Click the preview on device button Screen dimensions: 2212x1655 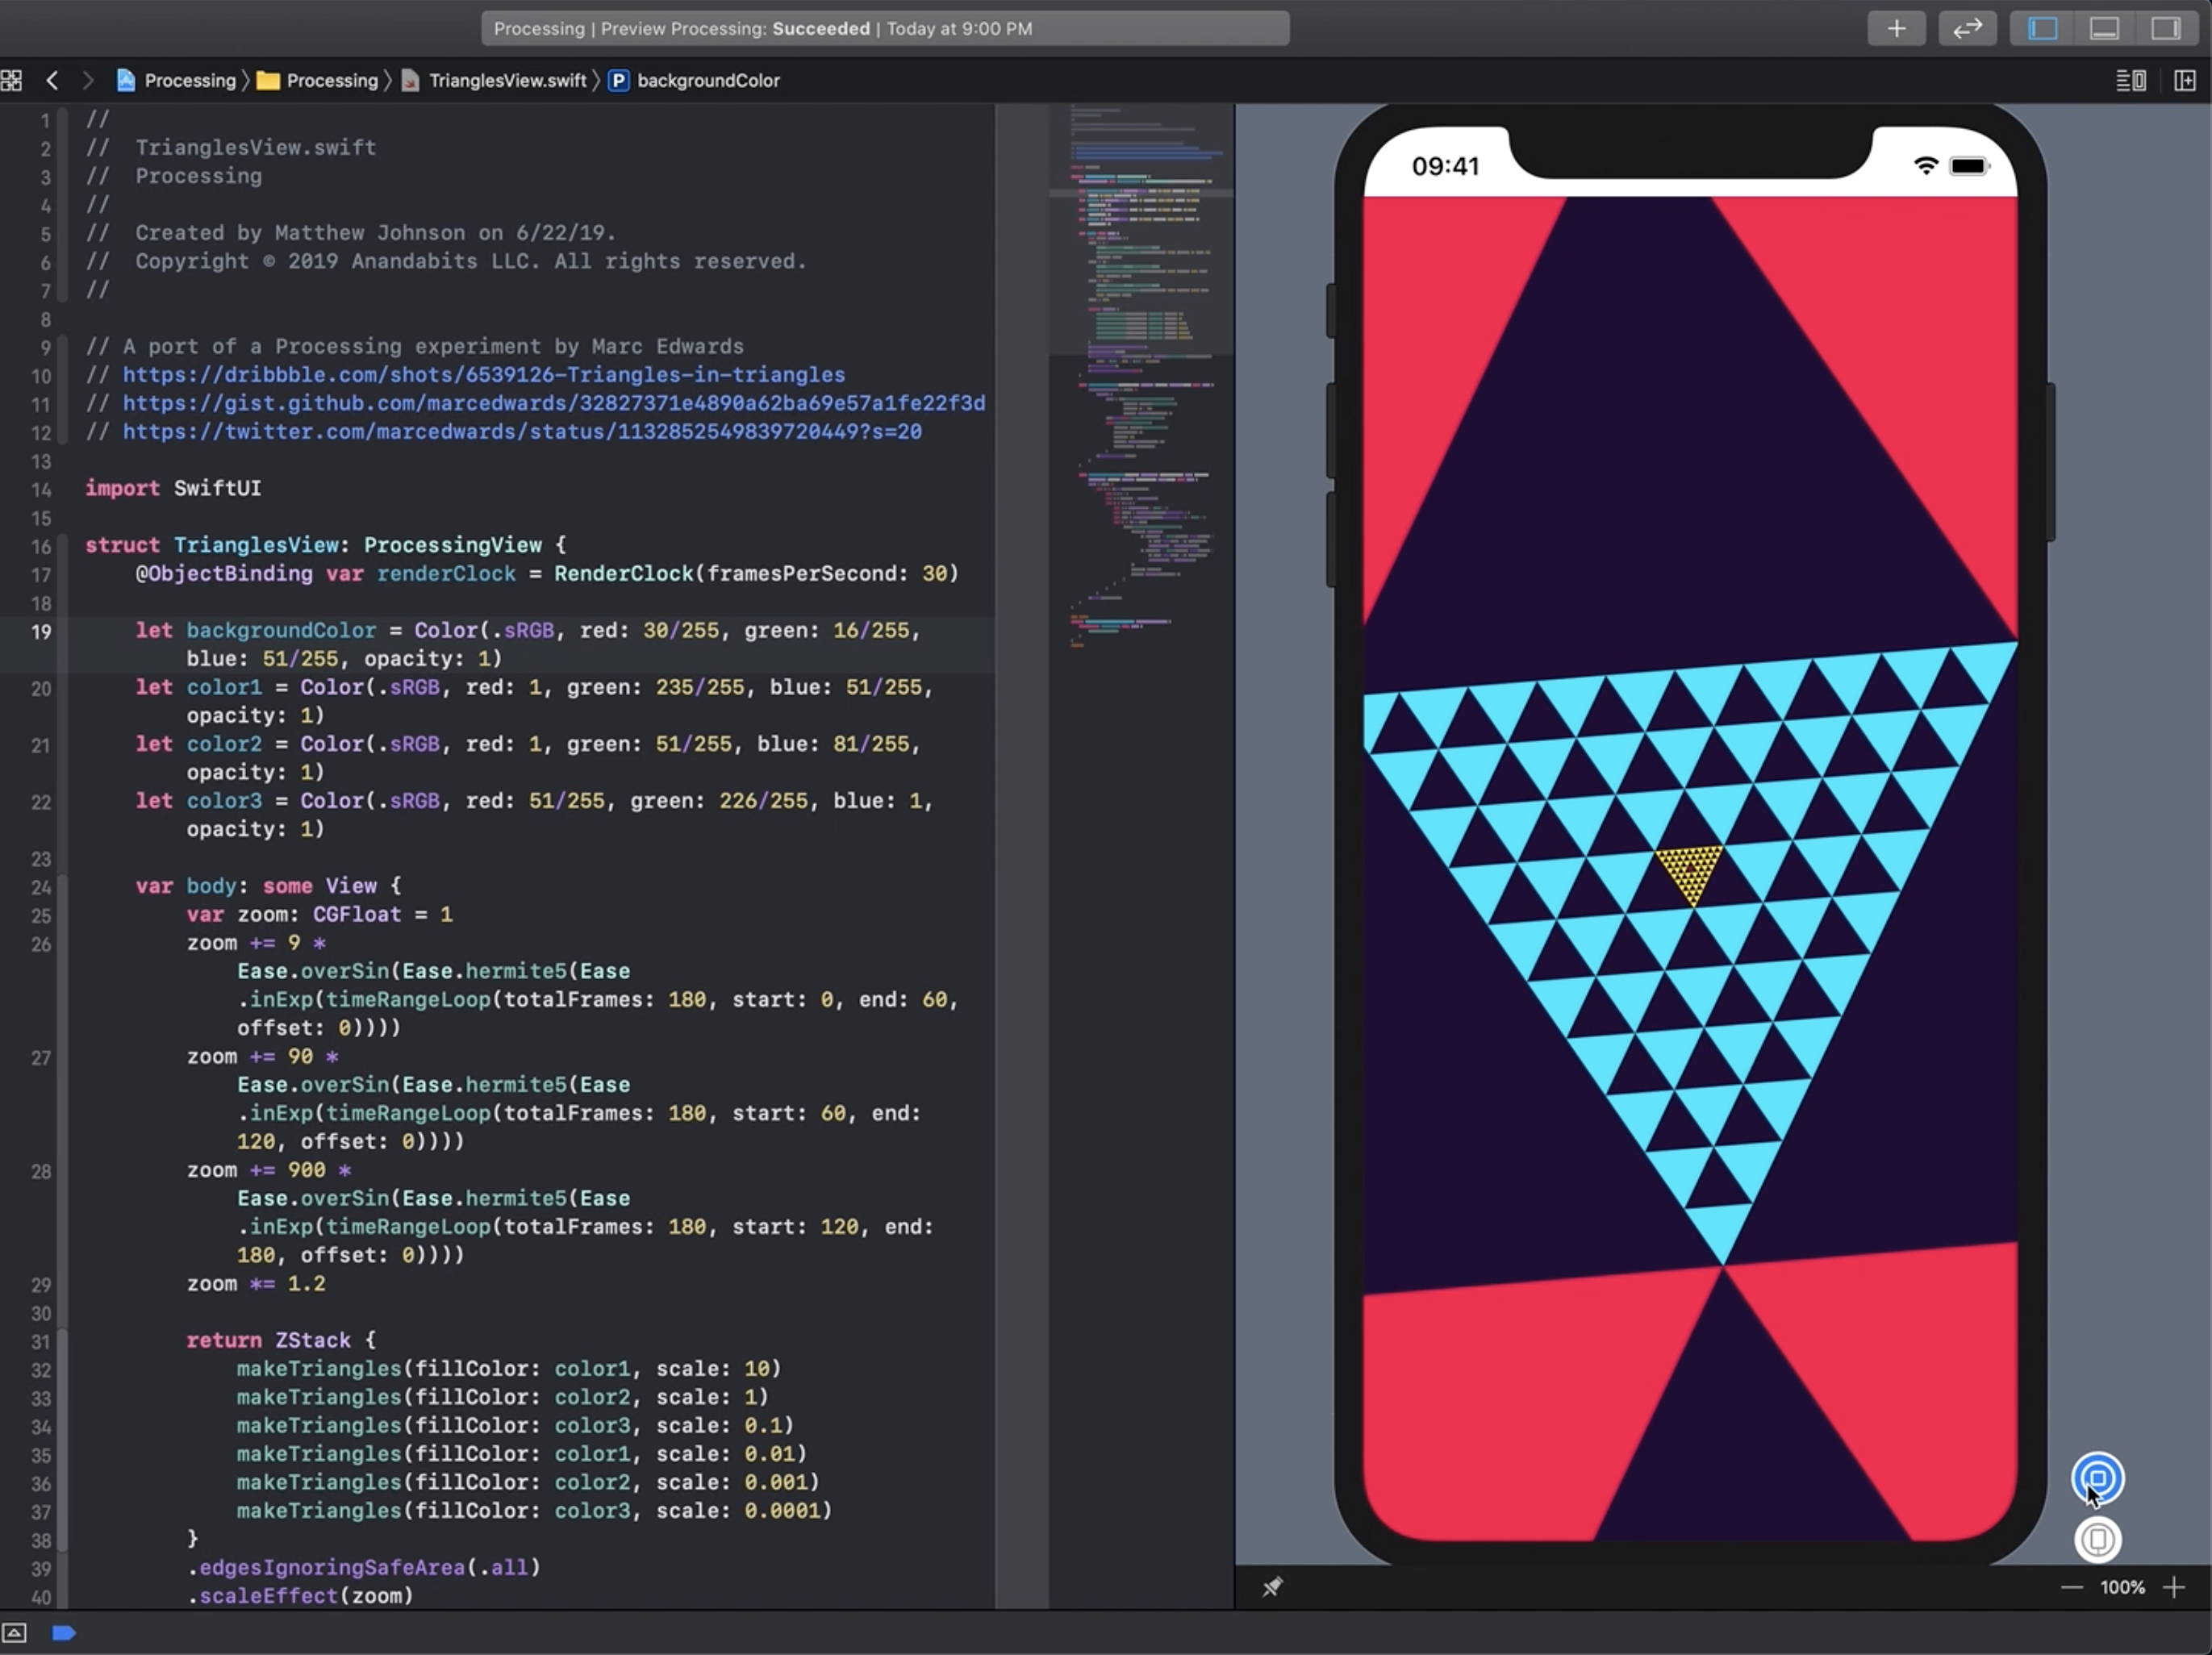click(x=2097, y=1539)
